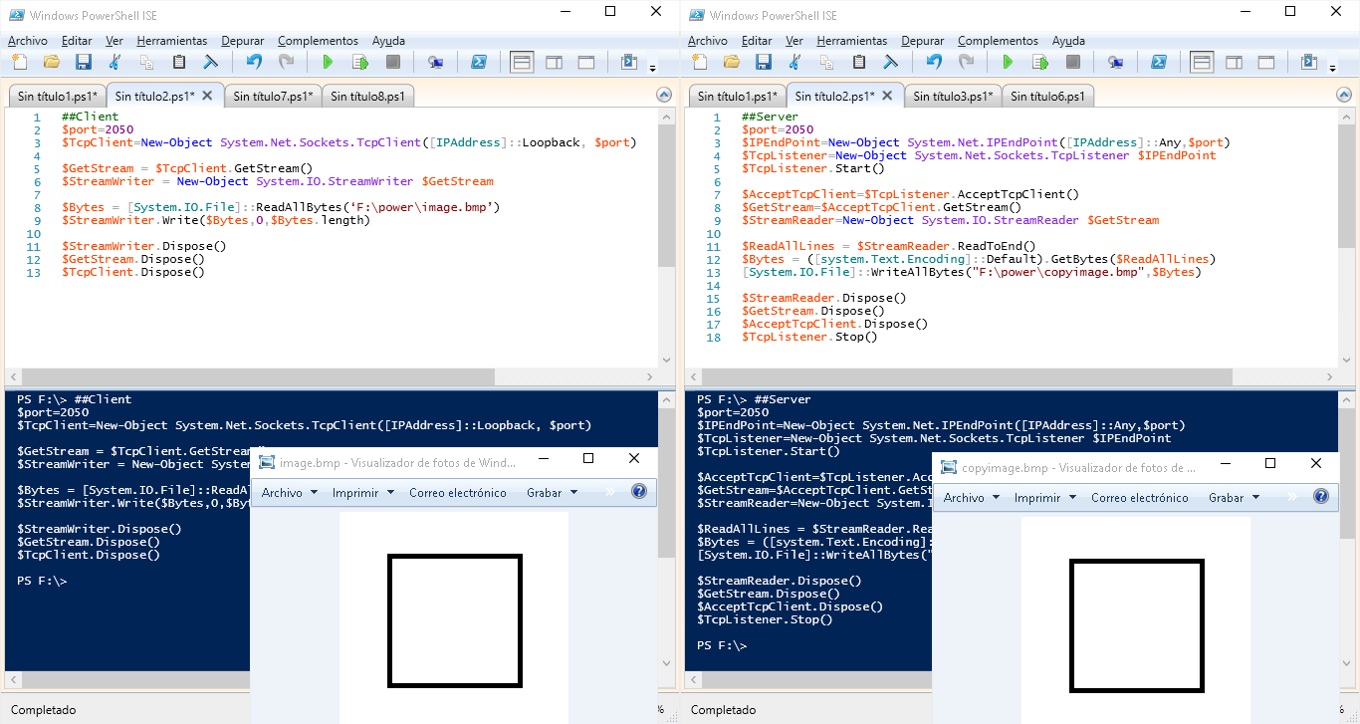This screenshot has height=724, width=1360.
Task: Toggle Show Script Pane Maximized
Action: pyautogui.click(x=585, y=61)
